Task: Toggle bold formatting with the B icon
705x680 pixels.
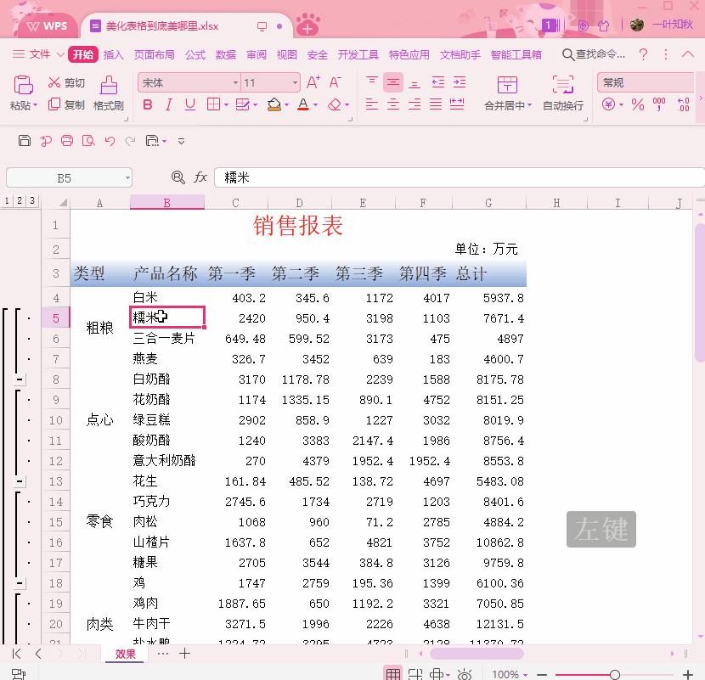Action: pyautogui.click(x=146, y=104)
